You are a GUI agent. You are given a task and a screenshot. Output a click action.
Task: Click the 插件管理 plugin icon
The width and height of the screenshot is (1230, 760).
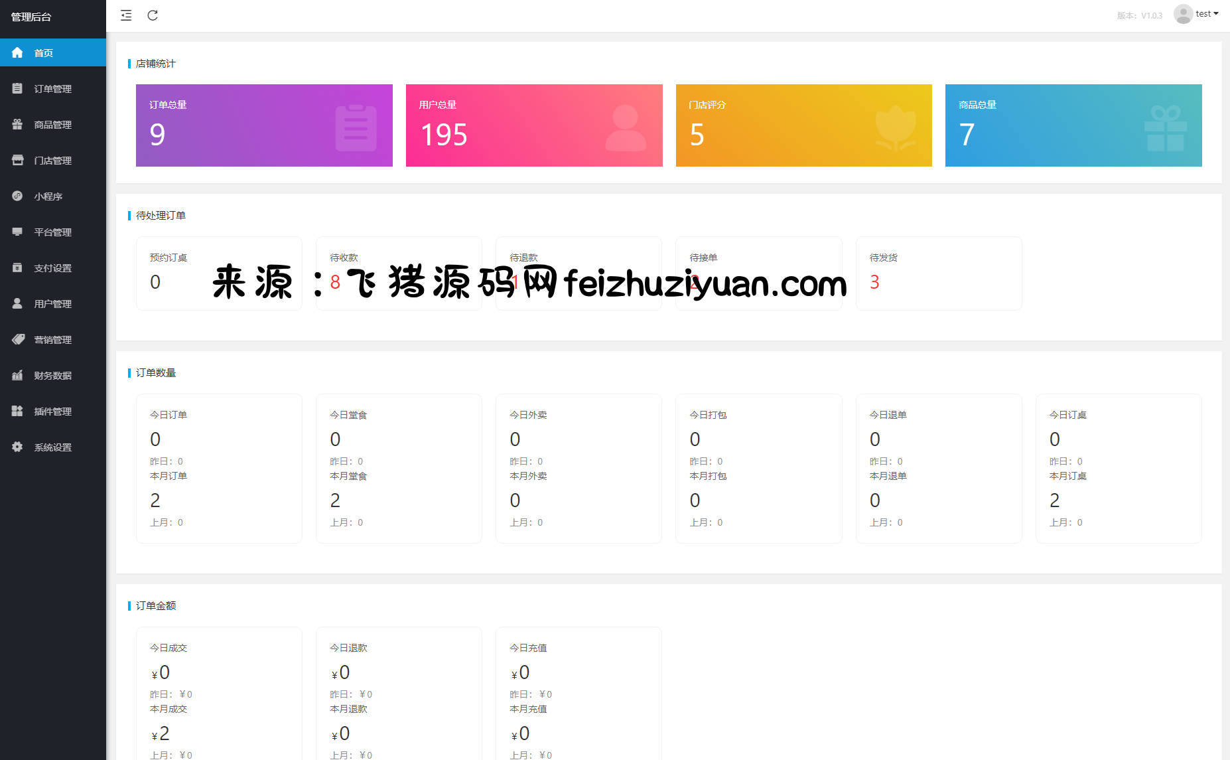coord(17,412)
